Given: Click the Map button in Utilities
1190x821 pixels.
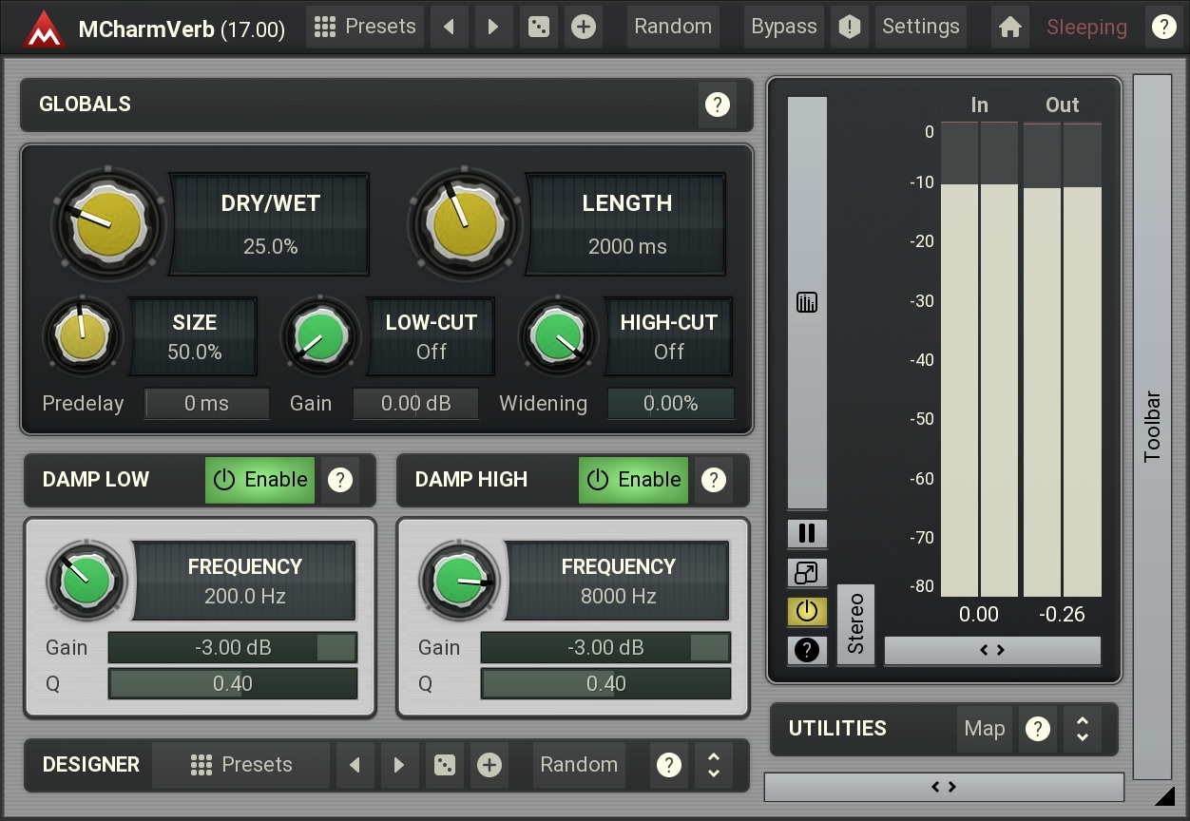Looking at the screenshot, I should coord(984,729).
